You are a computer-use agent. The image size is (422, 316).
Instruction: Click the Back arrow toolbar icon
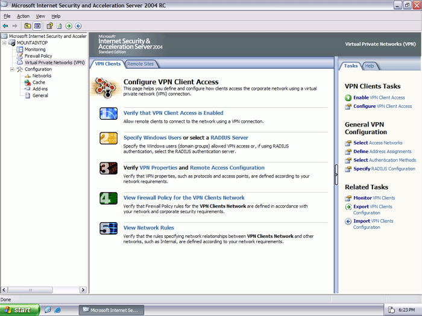5,26
